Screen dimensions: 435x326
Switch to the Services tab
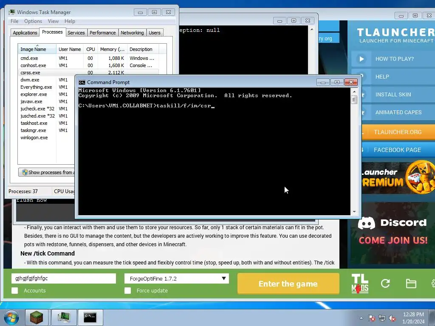[76, 33]
